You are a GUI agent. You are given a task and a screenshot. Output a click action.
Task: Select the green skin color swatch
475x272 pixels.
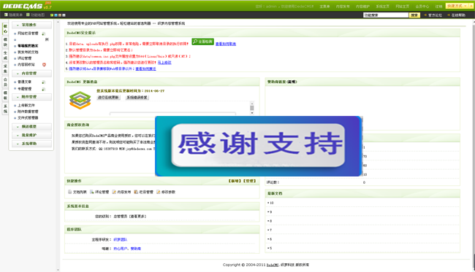tap(52, 15)
